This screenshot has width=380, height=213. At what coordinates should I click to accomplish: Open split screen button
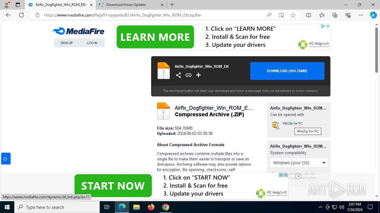coord(308,15)
